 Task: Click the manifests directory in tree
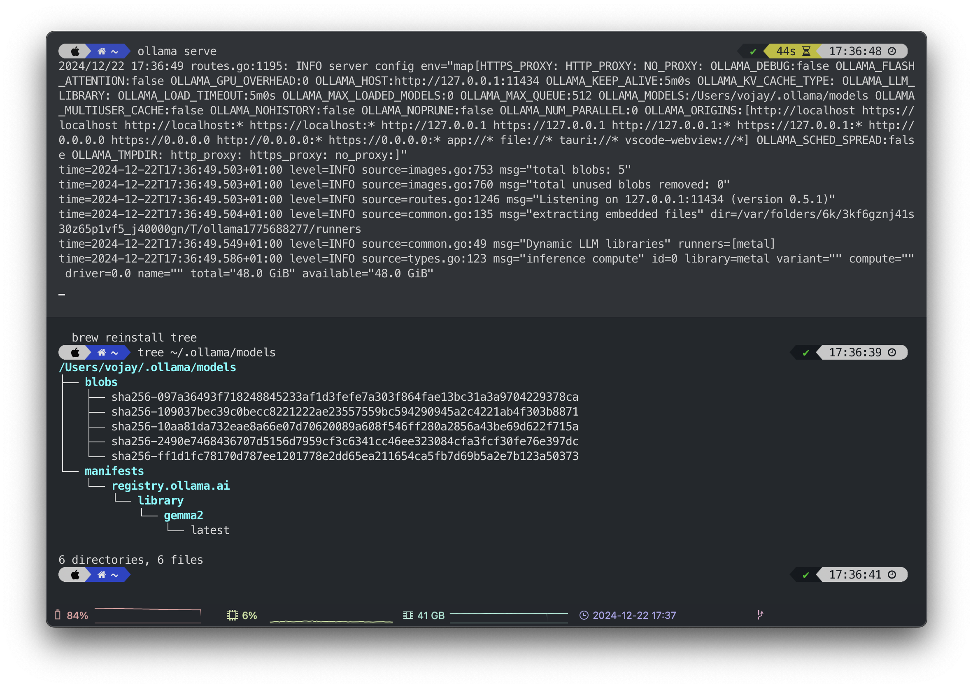click(114, 471)
